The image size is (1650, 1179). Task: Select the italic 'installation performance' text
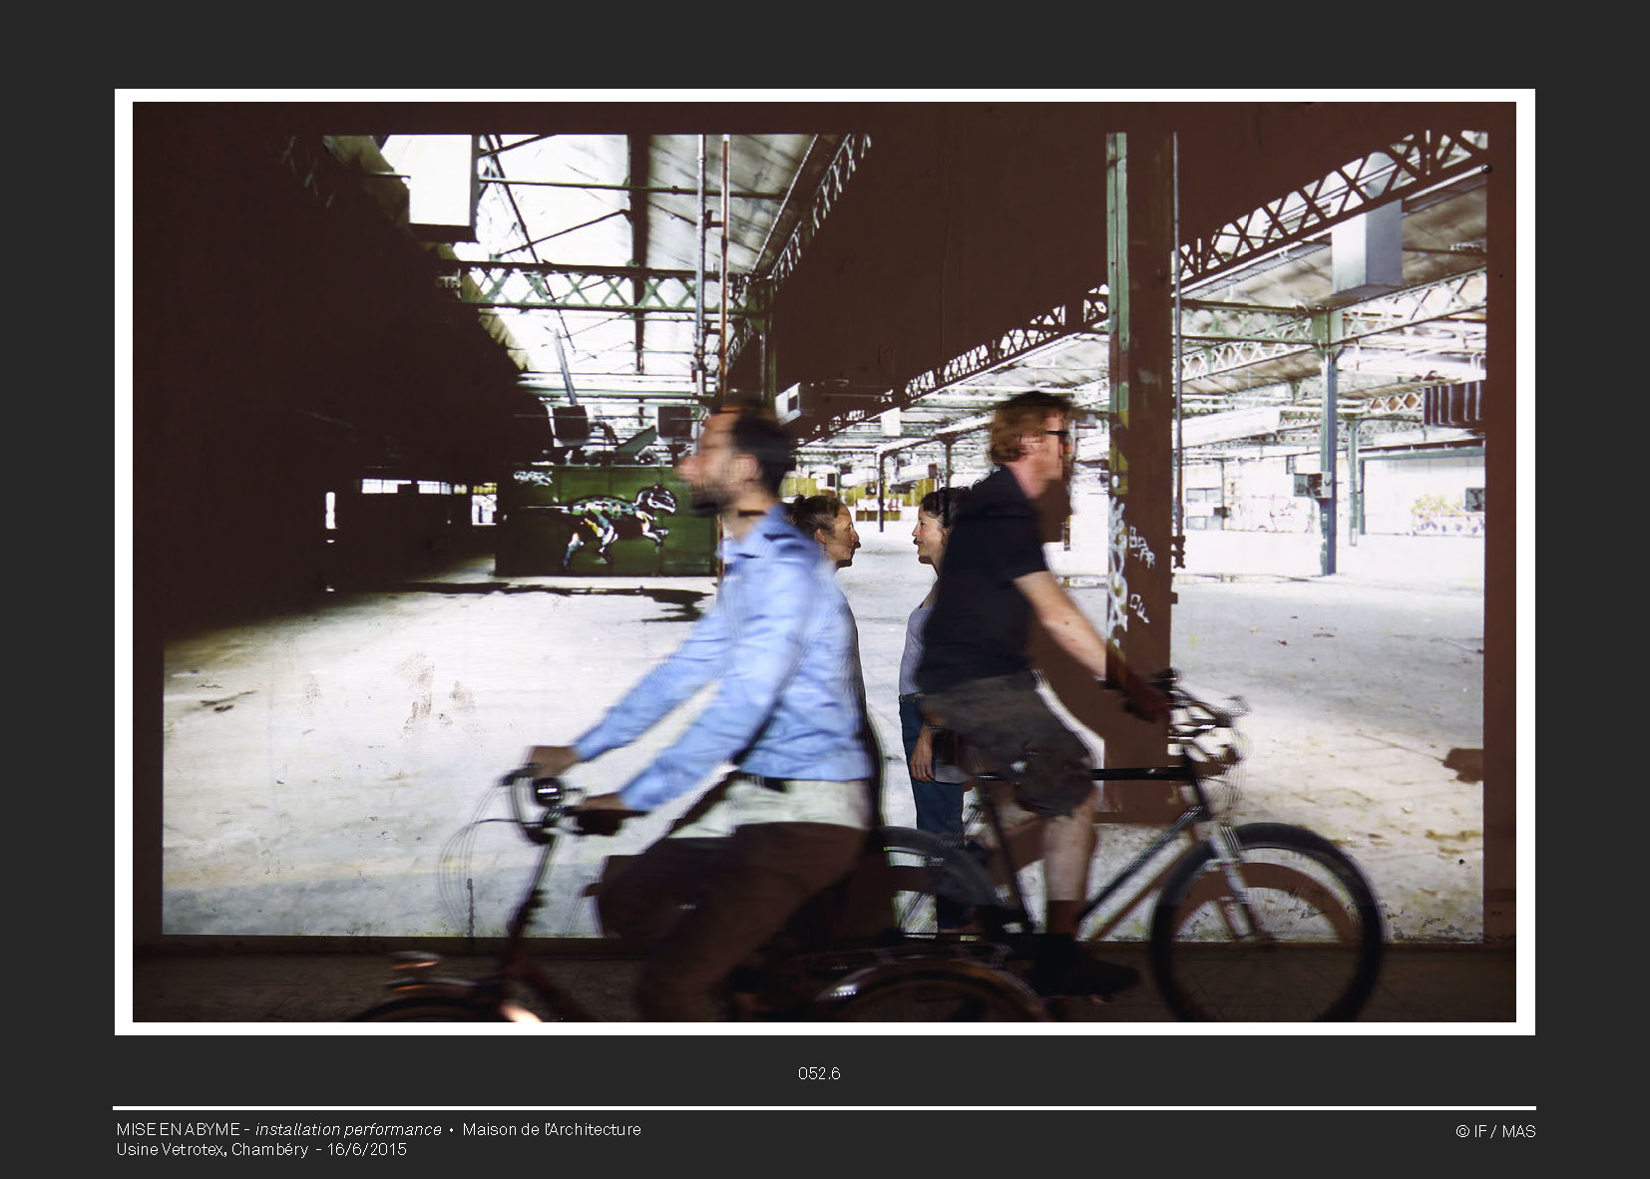click(348, 1129)
